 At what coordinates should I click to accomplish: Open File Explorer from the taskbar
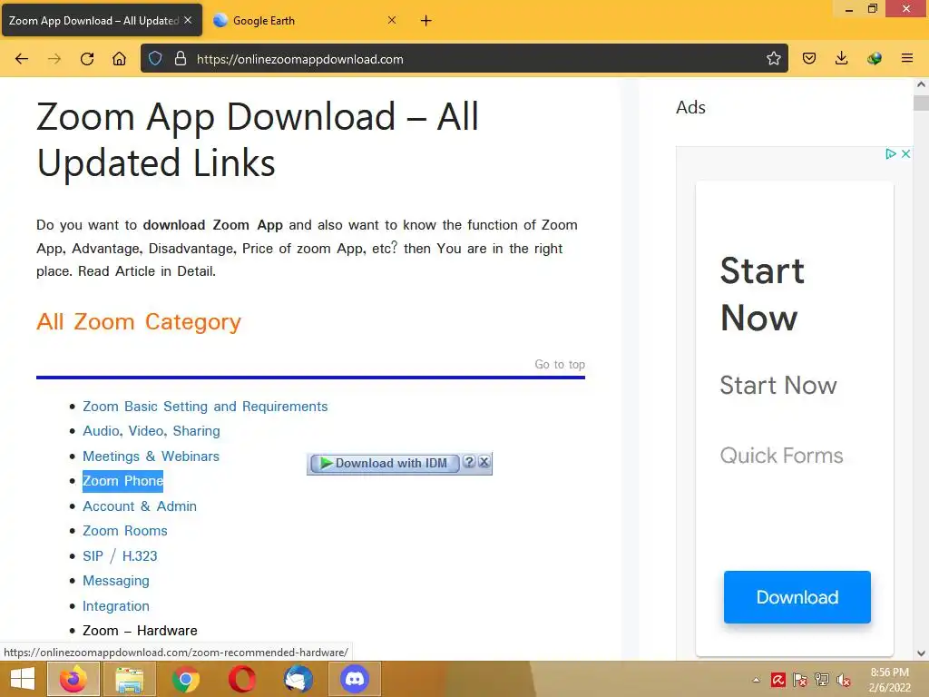130,679
